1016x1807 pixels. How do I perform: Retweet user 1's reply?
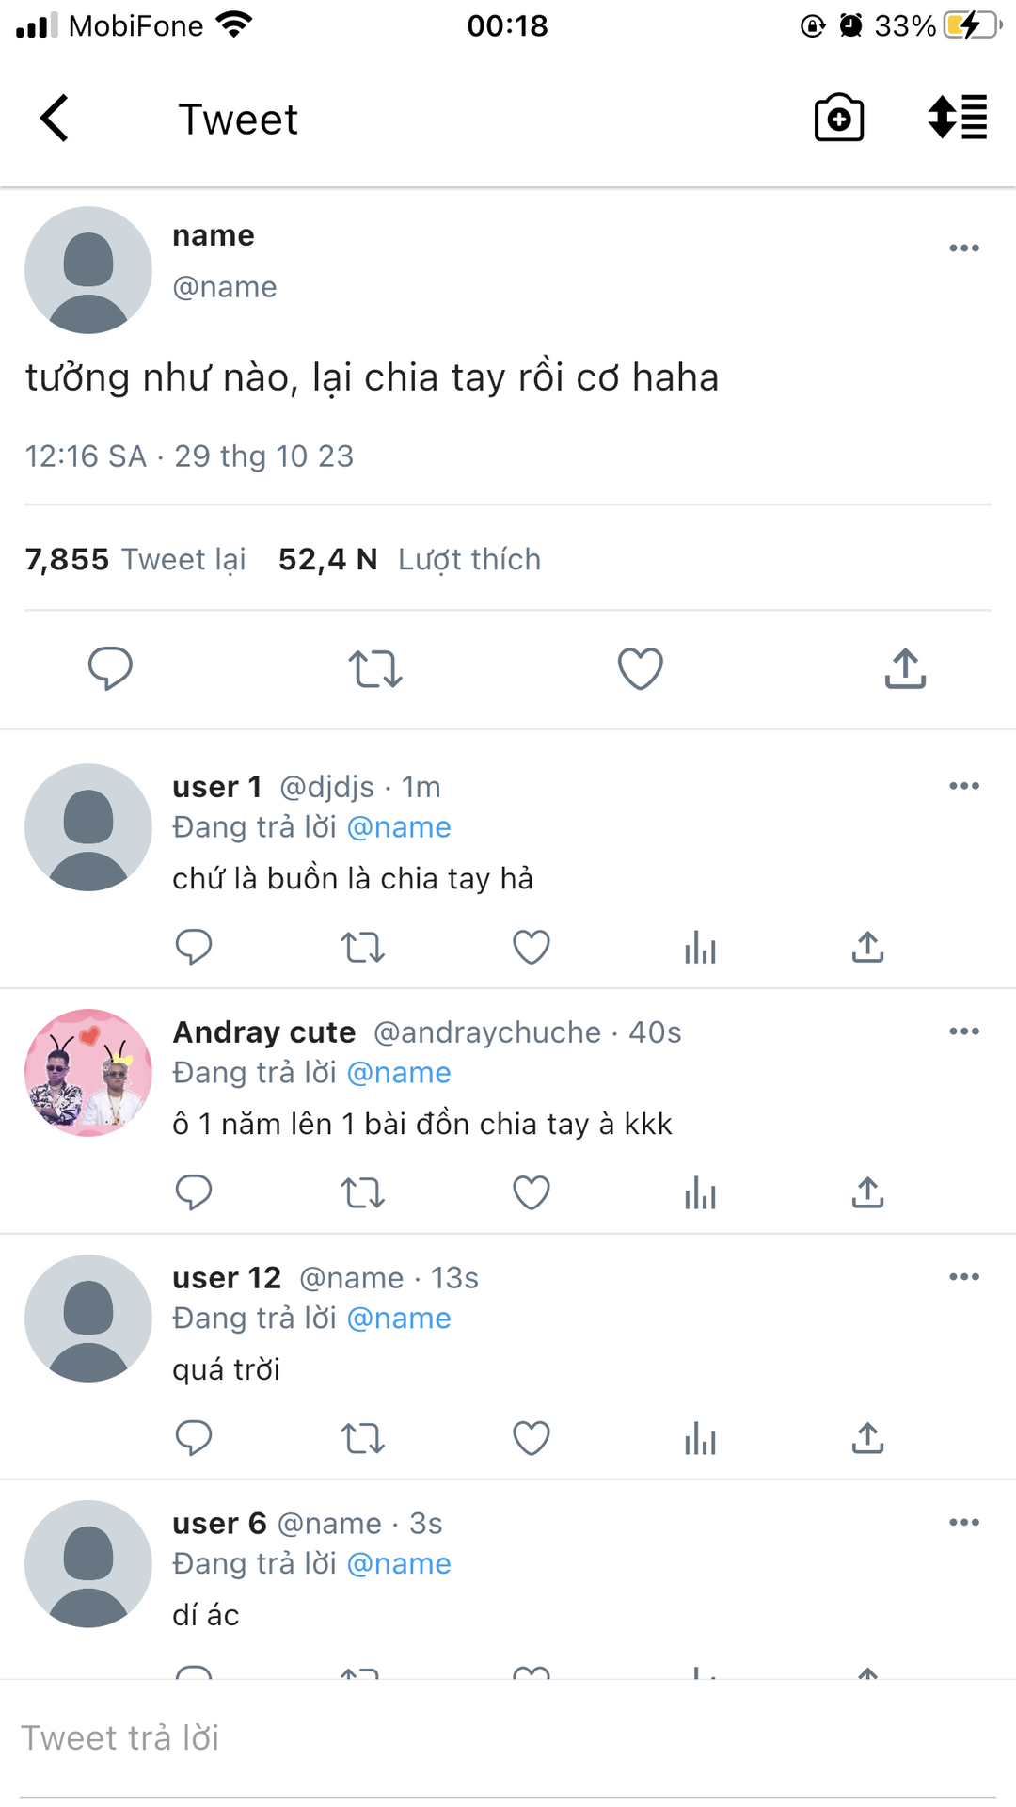click(362, 947)
